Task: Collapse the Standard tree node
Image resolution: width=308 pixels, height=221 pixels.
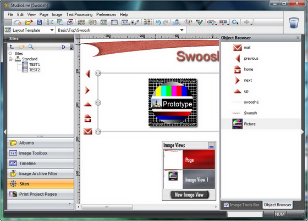Action: point(10,59)
